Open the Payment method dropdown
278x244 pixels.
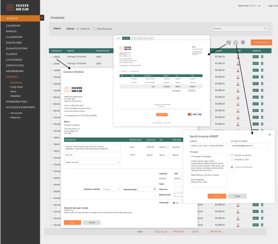pos(110,190)
